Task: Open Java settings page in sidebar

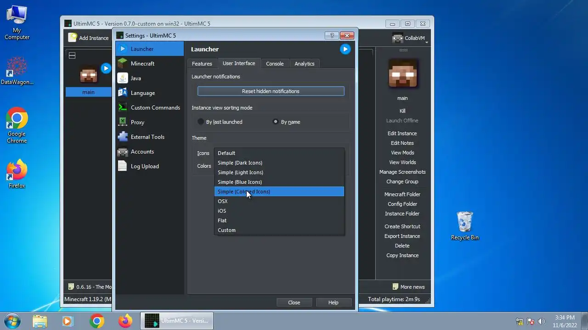Action: [x=149, y=78]
